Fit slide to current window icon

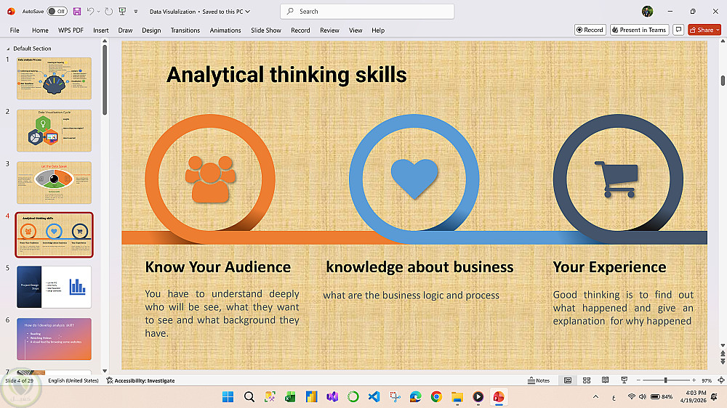click(721, 380)
